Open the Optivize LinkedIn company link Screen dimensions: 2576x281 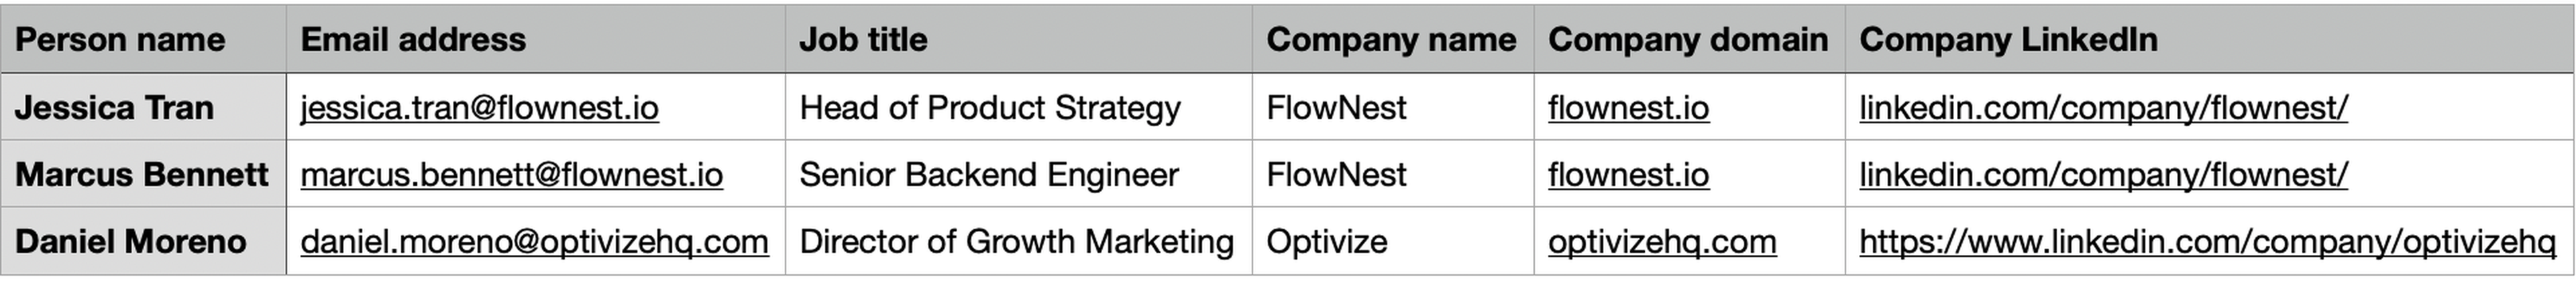click(2206, 241)
